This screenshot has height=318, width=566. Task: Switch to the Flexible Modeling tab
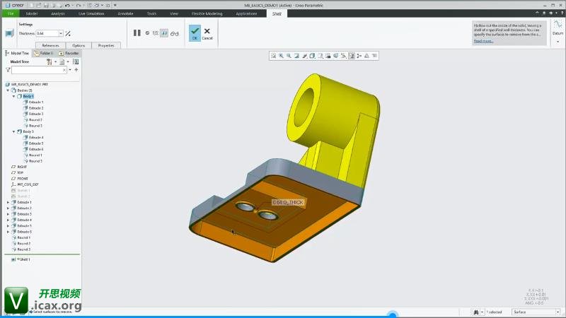(207, 13)
